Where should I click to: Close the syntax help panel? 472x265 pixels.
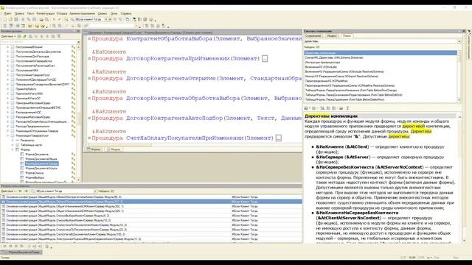[464, 31]
